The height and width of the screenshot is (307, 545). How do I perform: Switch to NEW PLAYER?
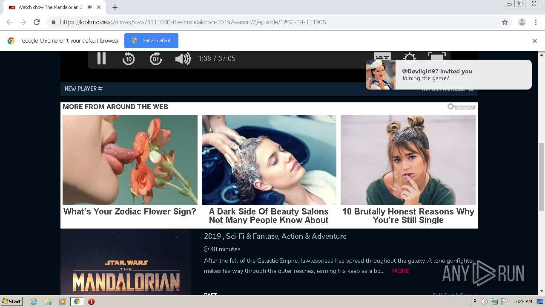point(84,89)
